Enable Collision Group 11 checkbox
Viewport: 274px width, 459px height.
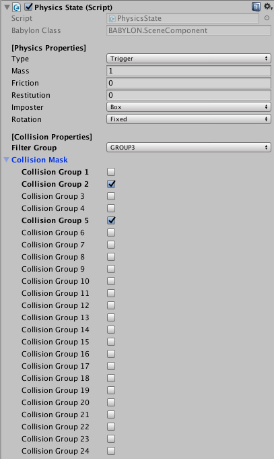[111, 293]
